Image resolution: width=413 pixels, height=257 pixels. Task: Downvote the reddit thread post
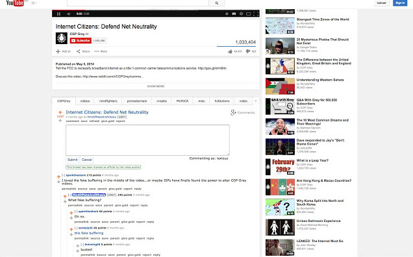pyautogui.click(x=60, y=120)
